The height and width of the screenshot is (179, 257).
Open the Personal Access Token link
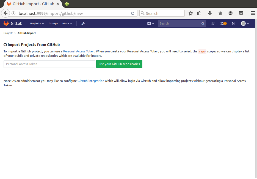79,51
